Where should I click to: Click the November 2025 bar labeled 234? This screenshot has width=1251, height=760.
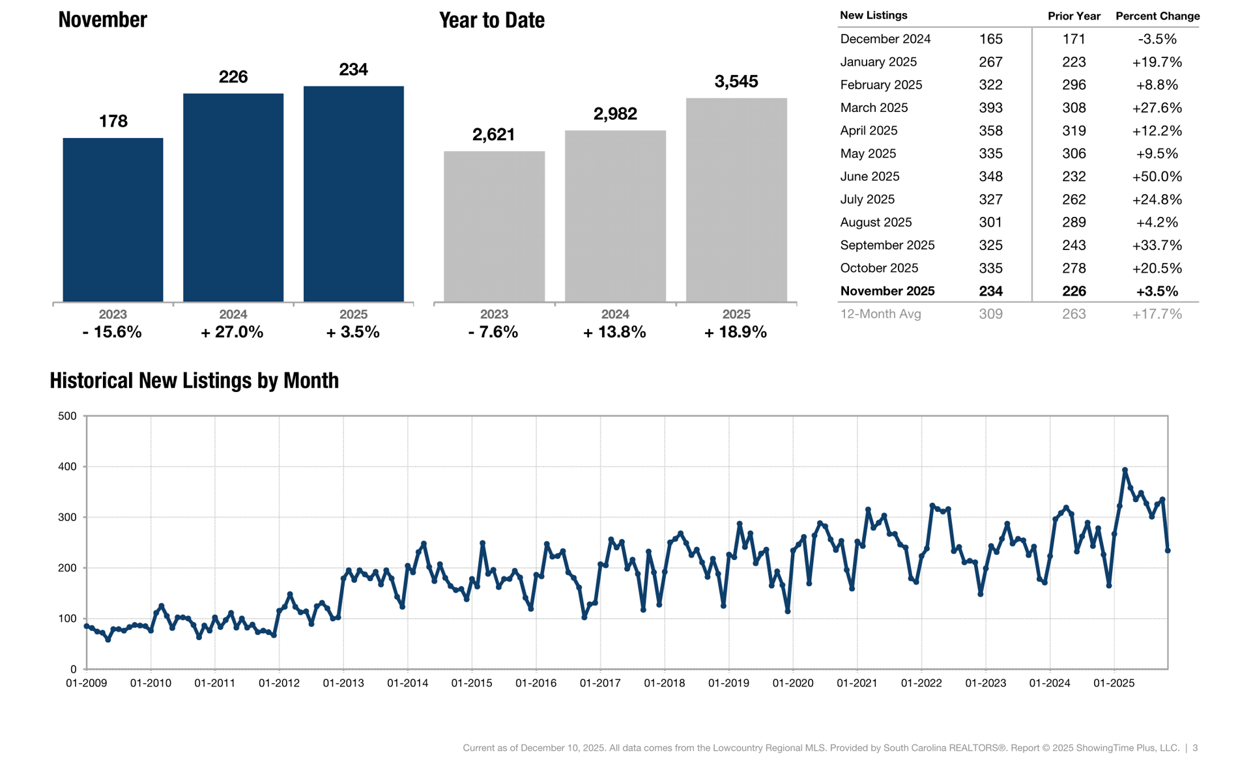tap(353, 193)
